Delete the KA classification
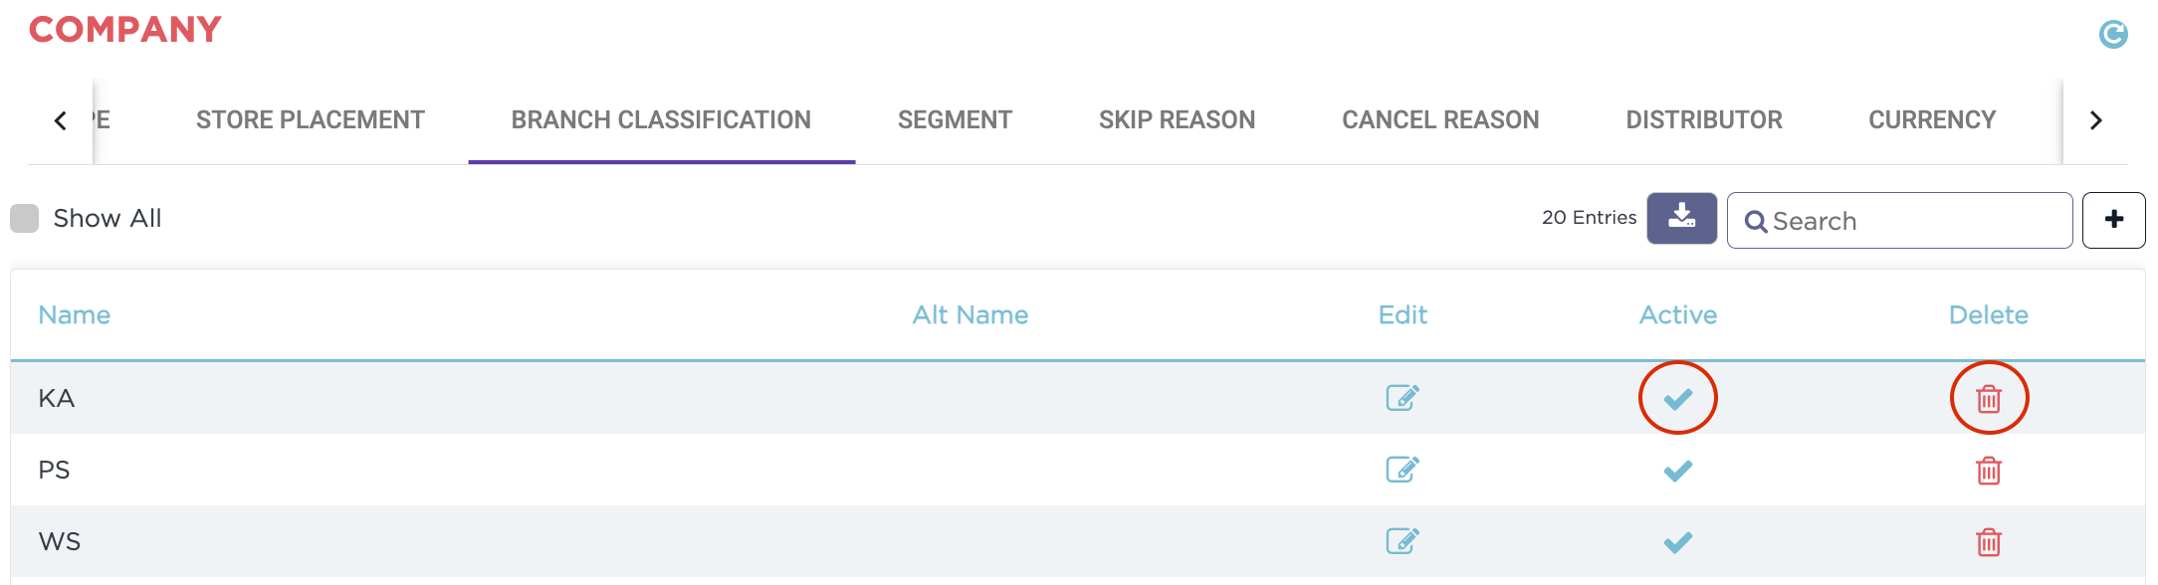This screenshot has width=2158, height=585. point(1988,399)
